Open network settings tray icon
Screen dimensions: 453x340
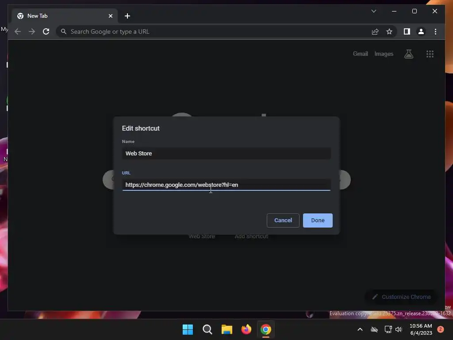coord(388,329)
